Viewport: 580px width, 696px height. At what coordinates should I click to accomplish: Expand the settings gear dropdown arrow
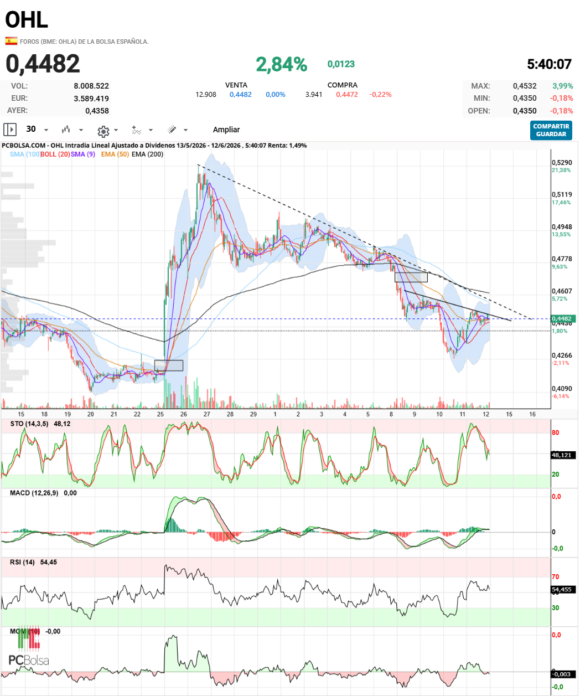tap(116, 131)
